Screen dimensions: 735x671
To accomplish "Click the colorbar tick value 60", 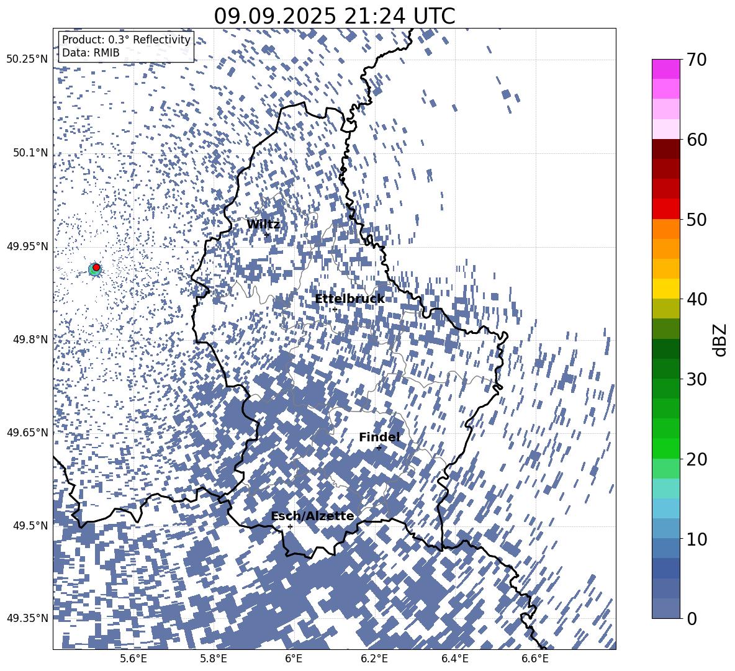I will point(697,140).
